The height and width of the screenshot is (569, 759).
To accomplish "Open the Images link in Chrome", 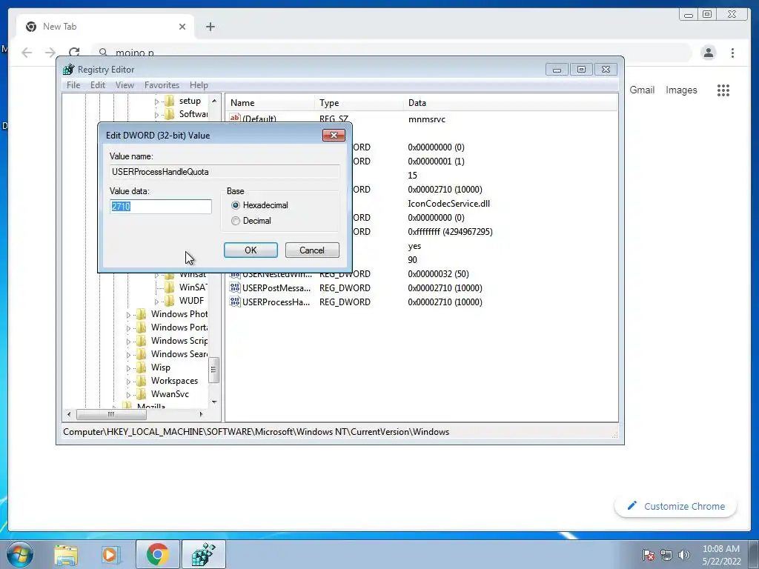I will click(681, 90).
